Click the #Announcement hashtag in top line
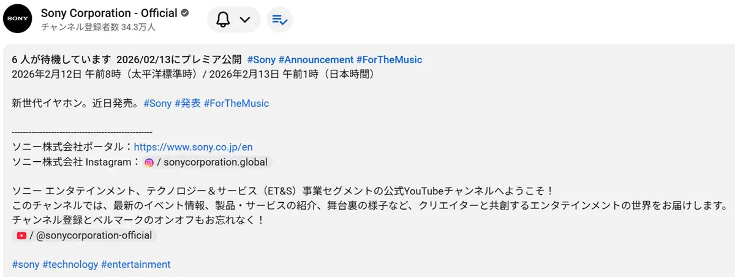 pyautogui.click(x=315, y=60)
